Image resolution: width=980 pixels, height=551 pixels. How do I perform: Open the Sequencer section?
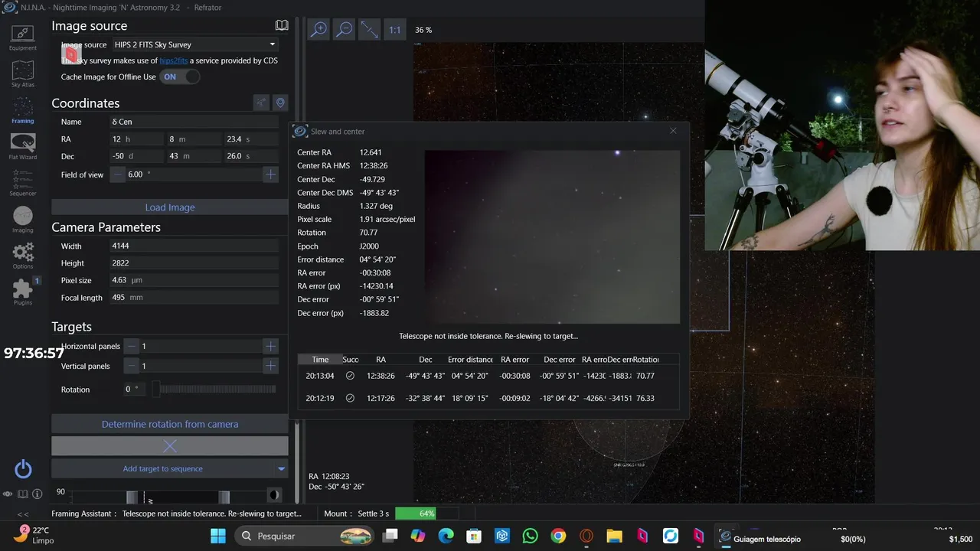tap(23, 184)
